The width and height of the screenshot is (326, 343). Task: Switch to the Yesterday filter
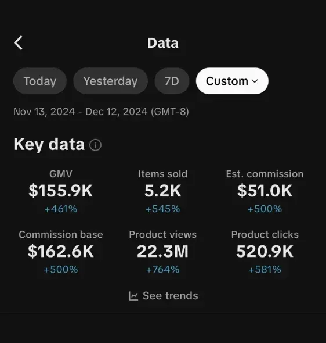[x=110, y=81]
